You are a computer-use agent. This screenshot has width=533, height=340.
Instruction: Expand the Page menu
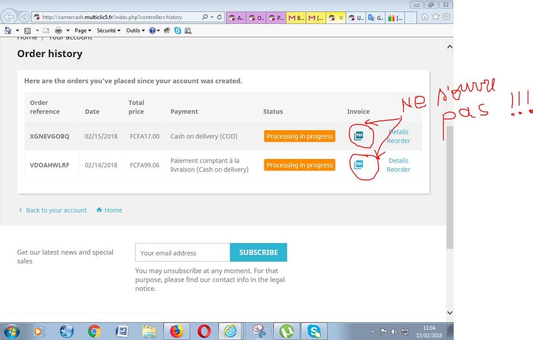(x=83, y=30)
